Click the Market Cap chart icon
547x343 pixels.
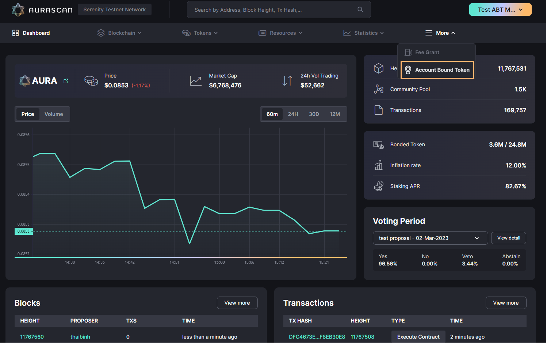(x=196, y=81)
